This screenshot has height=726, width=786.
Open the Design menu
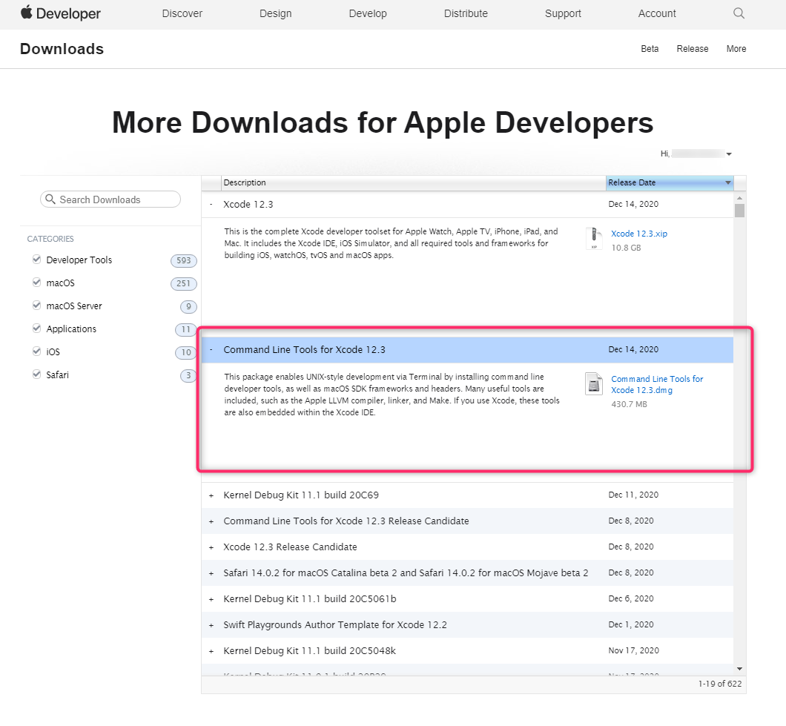point(275,13)
